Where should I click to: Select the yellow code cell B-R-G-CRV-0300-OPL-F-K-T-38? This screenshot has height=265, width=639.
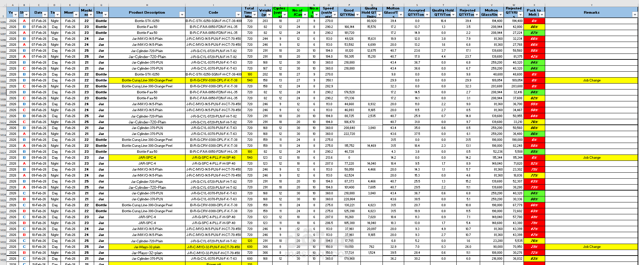(x=213, y=80)
